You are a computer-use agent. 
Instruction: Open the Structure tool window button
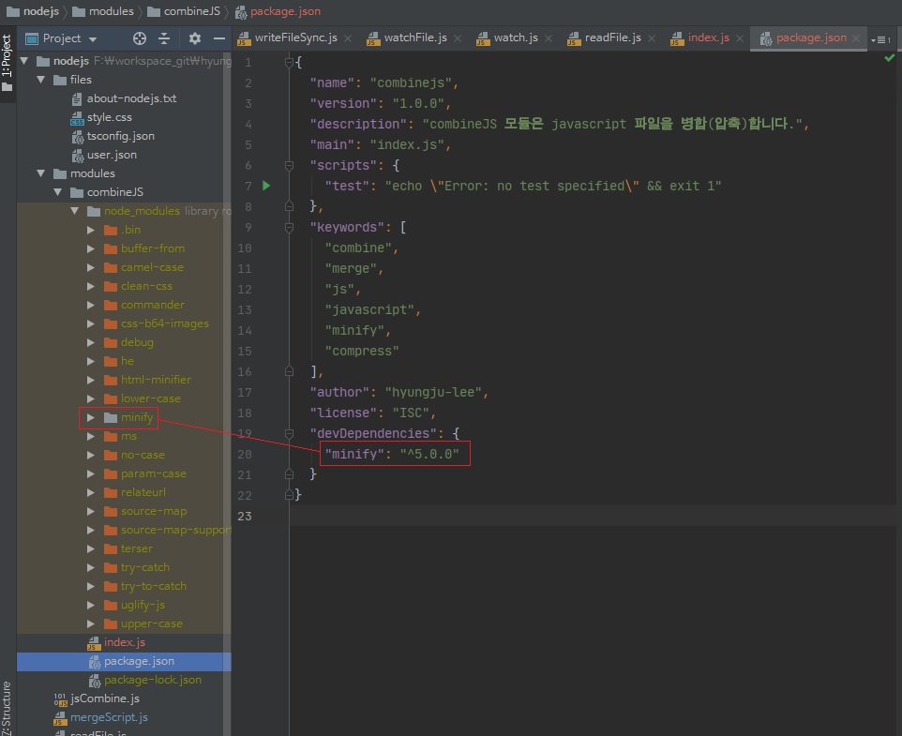[x=8, y=708]
